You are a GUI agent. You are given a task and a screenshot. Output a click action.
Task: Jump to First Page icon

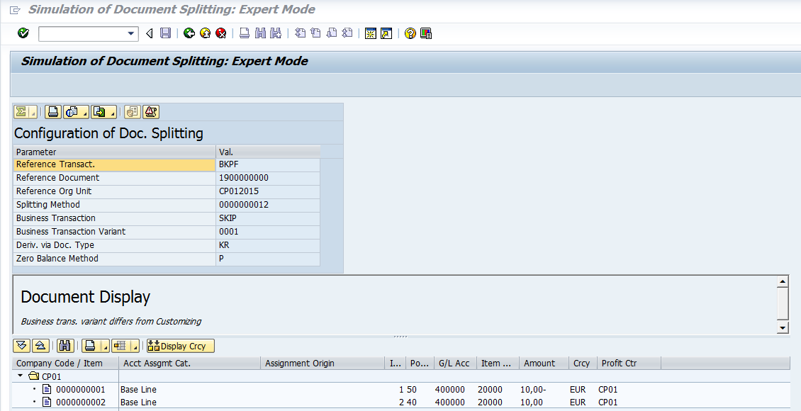301,33
